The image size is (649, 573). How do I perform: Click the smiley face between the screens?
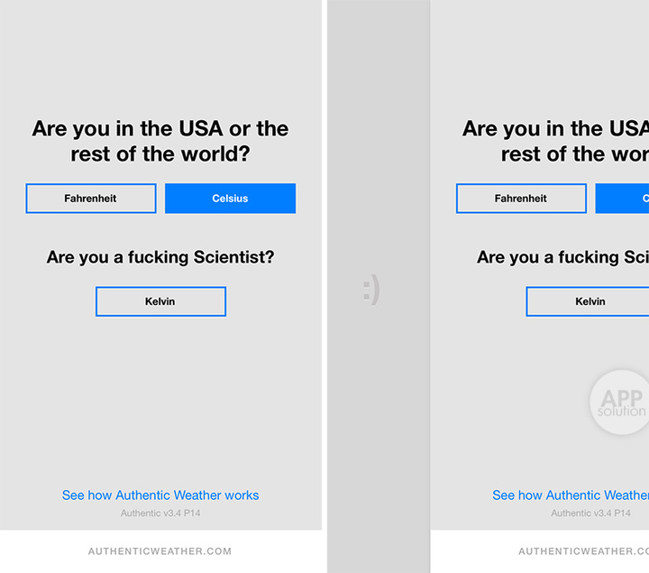[371, 290]
